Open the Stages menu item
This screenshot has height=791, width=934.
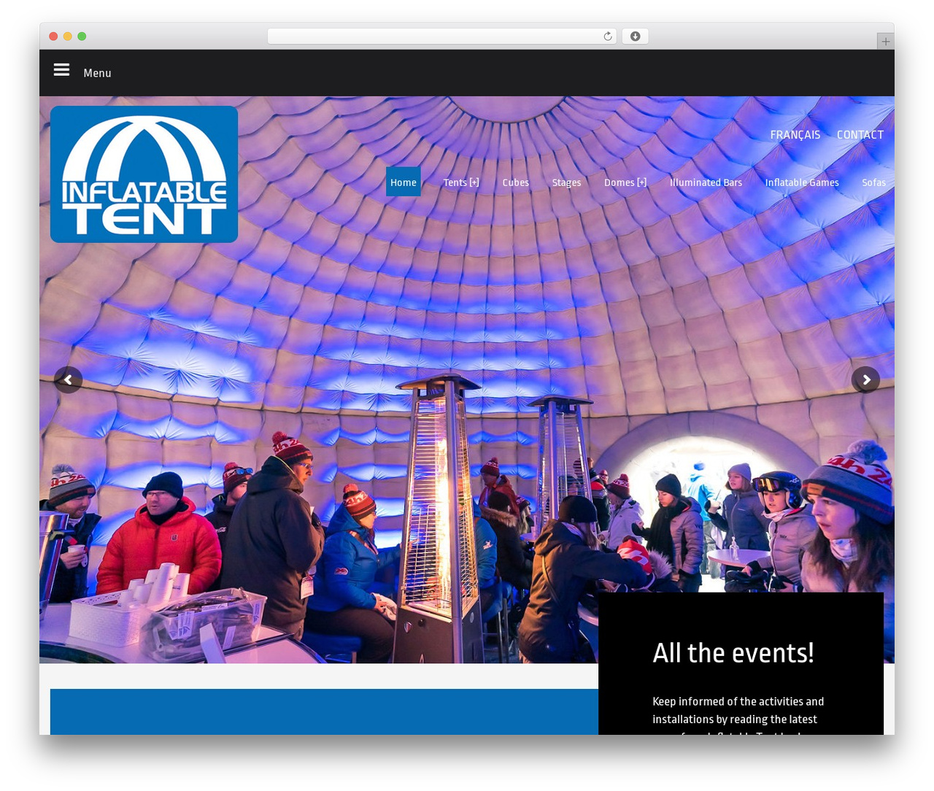[x=566, y=182]
